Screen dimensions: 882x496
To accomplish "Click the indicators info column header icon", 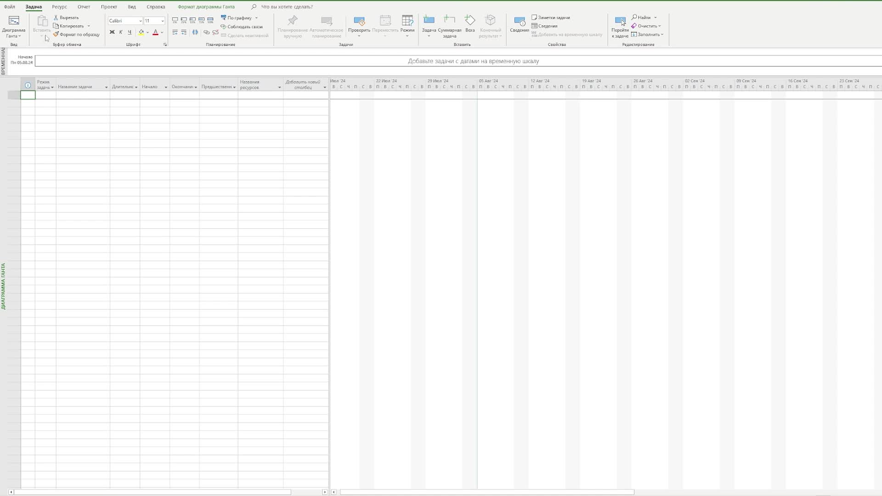I will pos(28,85).
